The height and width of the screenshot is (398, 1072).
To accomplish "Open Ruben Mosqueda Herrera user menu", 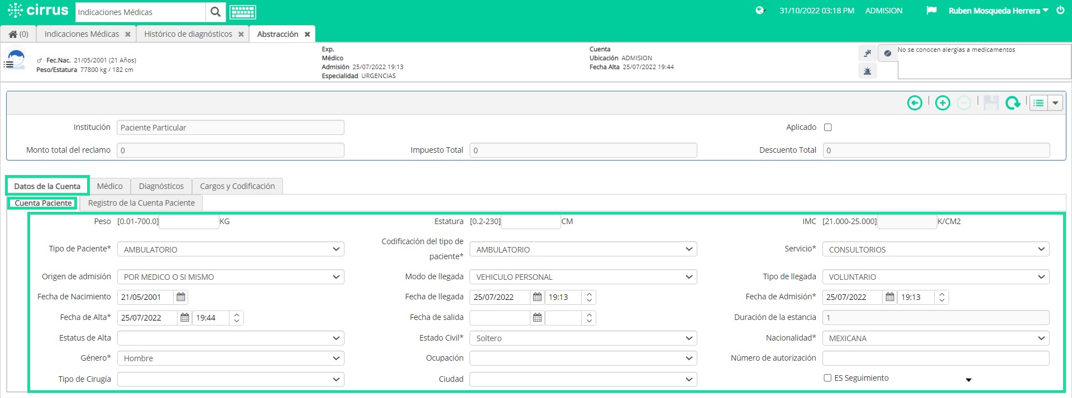I will pyautogui.click(x=998, y=11).
